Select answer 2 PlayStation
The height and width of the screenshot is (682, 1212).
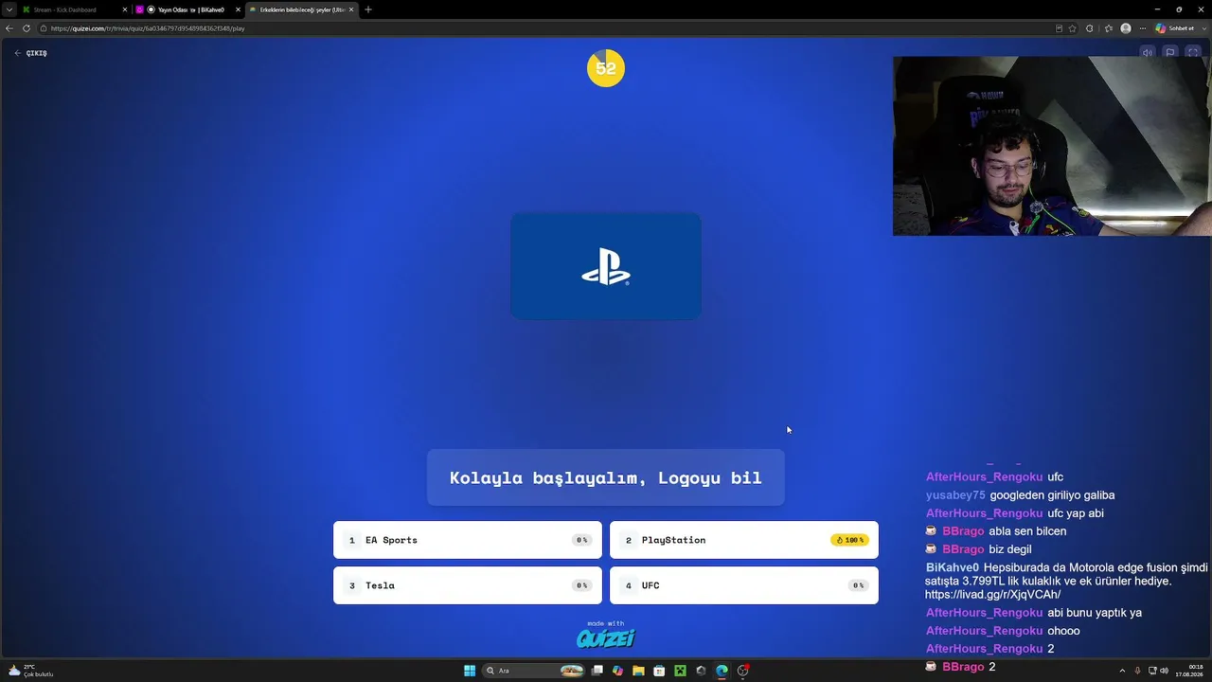(744, 540)
